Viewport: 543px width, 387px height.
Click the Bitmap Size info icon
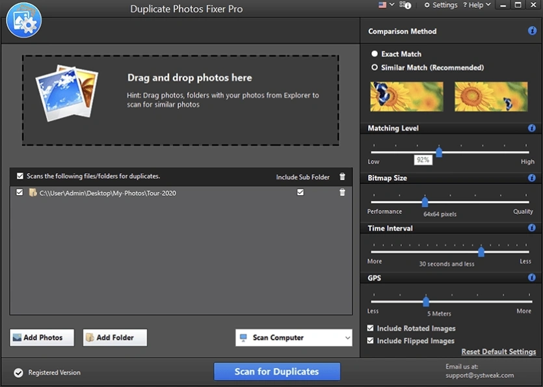(x=532, y=178)
